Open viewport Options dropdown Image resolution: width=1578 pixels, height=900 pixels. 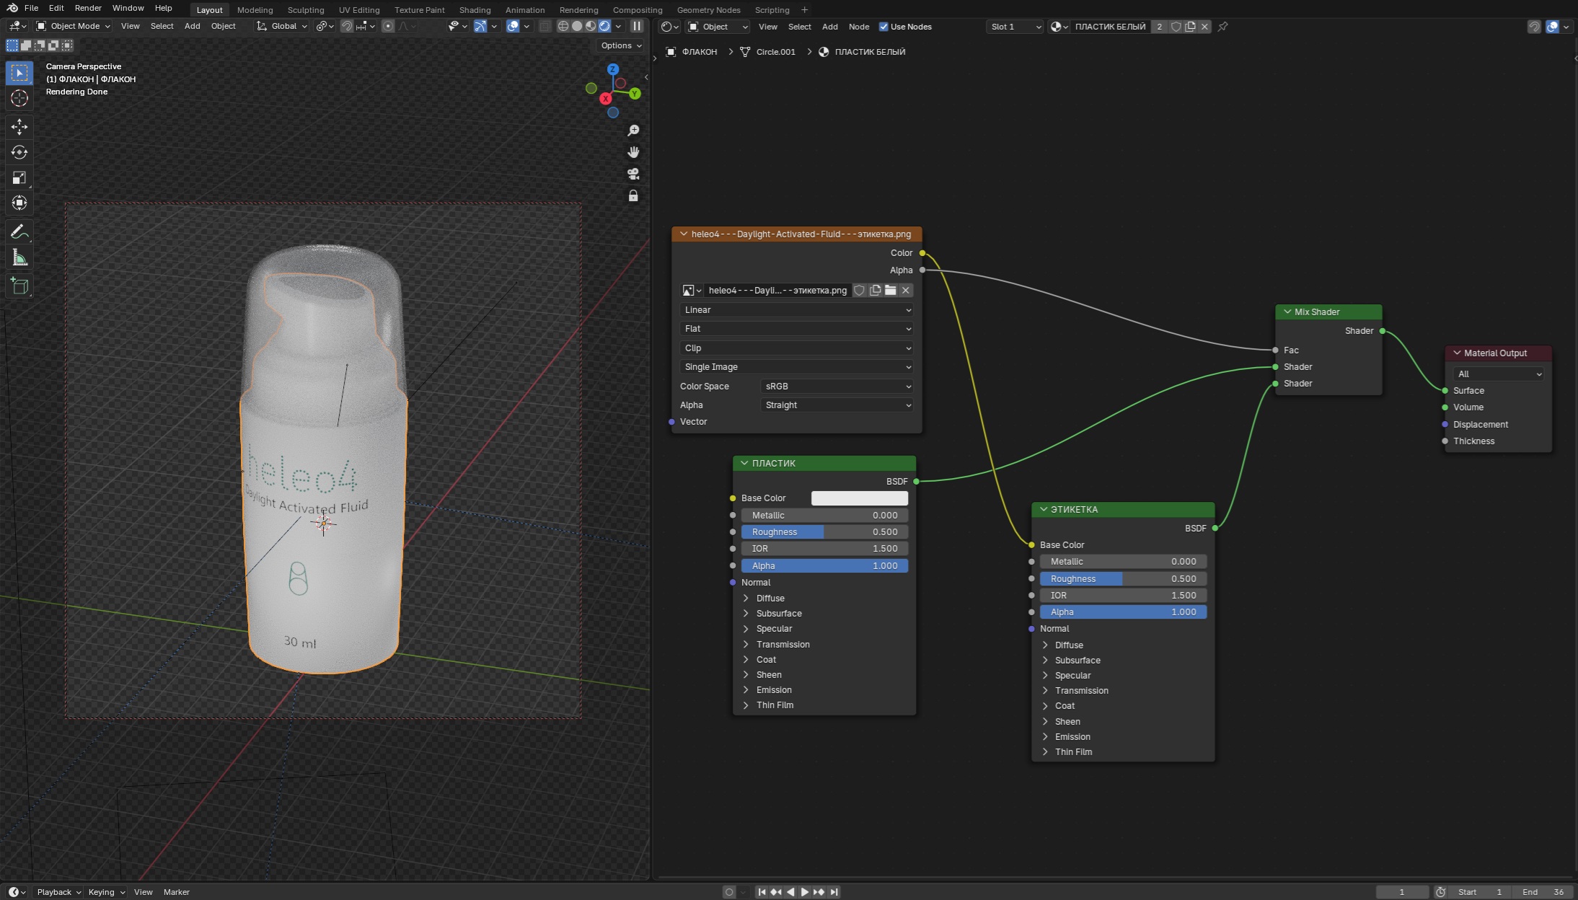click(621, 45)
